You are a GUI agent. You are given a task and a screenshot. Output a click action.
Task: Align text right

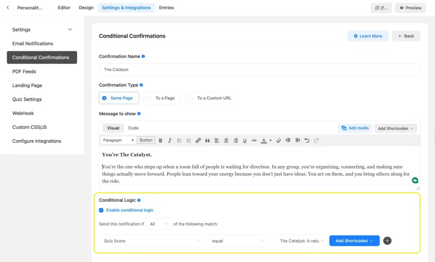point(235,140)
